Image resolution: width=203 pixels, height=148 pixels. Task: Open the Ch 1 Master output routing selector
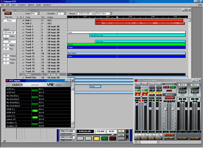(x=137, y=139)
